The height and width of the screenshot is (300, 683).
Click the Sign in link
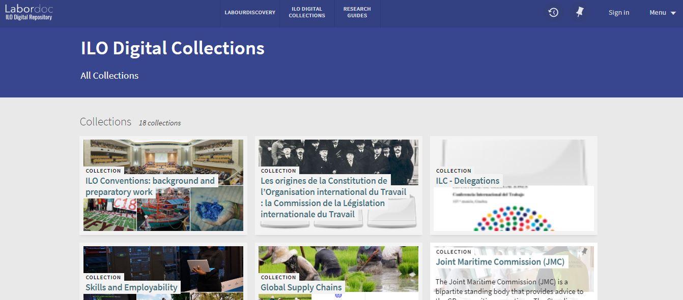pyautogui.click(x=619, y=13)
